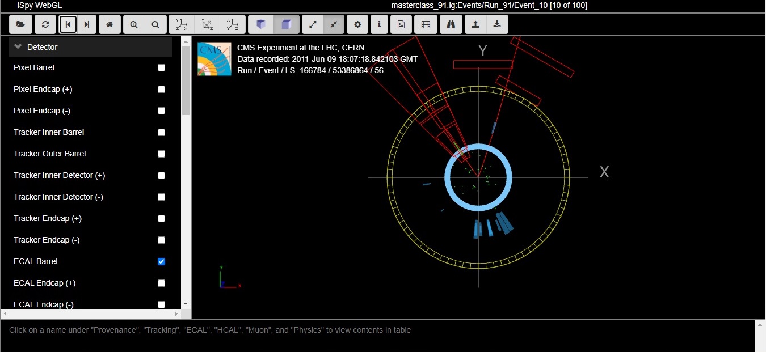Open file with the folder icon
Viewport: 766px width, 352px height.
[20, 24]
